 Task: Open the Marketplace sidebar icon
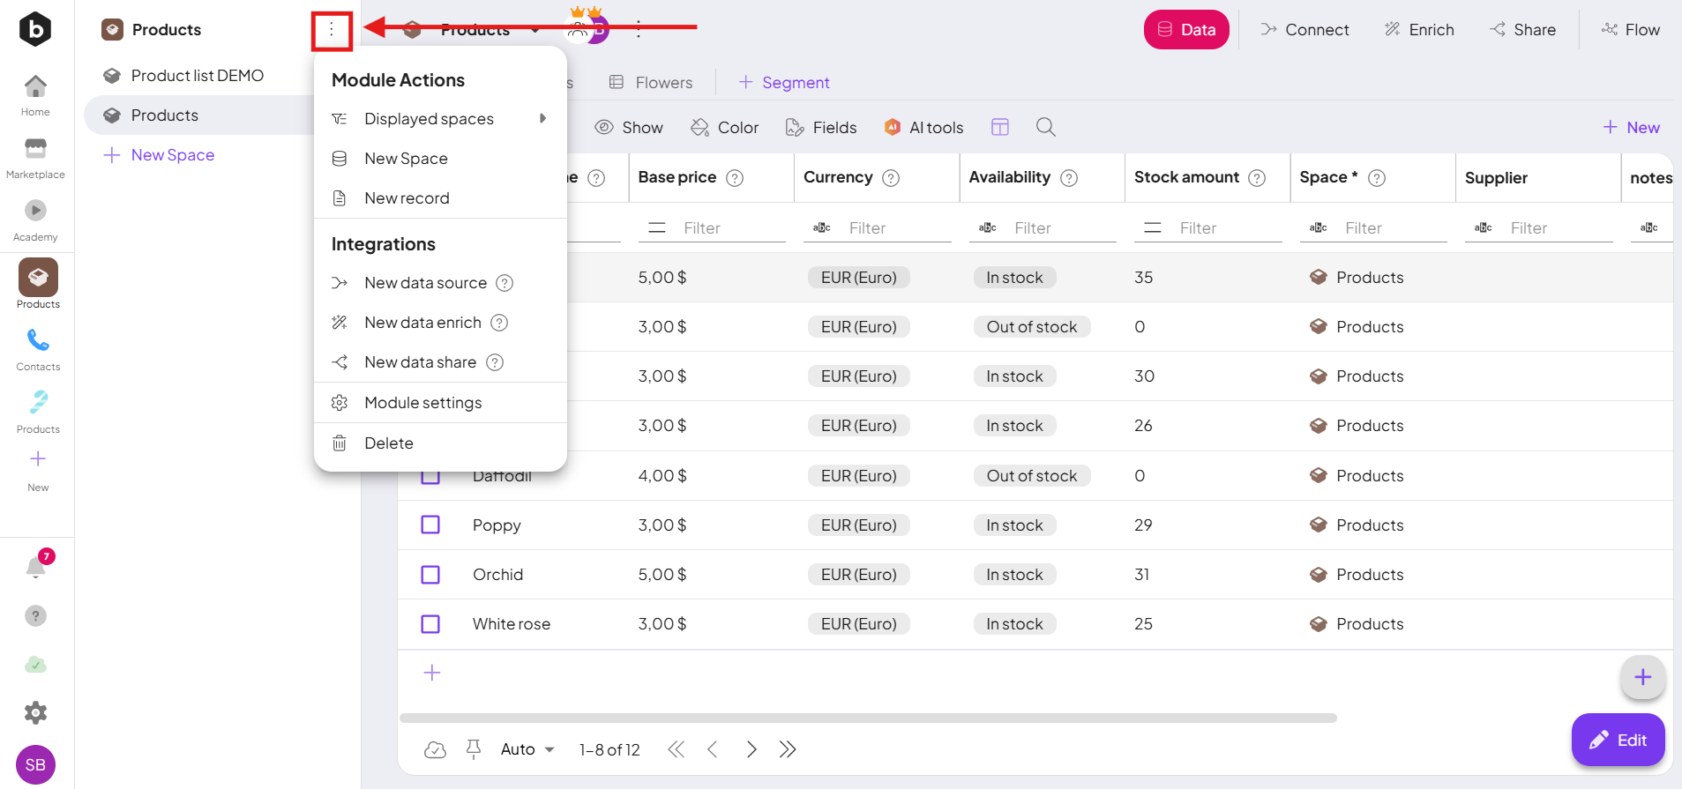35,148
